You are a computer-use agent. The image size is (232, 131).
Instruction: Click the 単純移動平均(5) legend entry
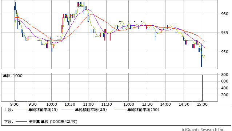[x=43, y=110]
